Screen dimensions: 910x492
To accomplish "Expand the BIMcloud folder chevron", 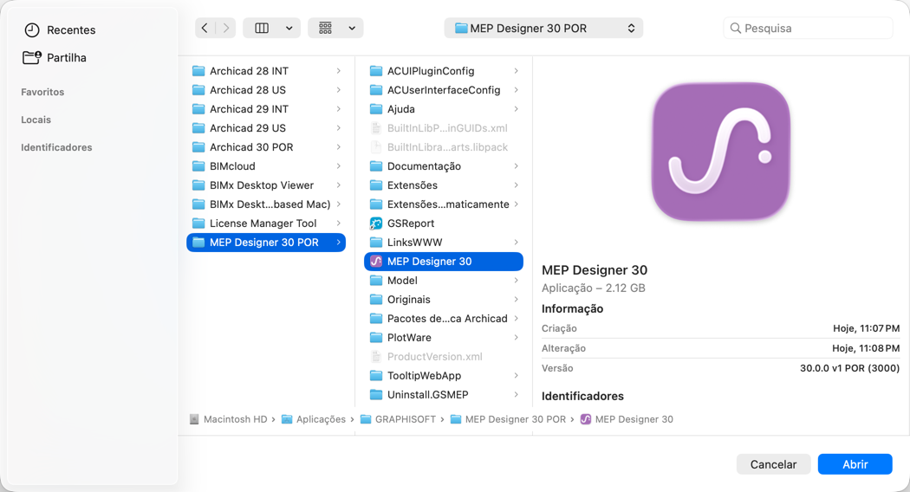I will (x=338, y=166).
